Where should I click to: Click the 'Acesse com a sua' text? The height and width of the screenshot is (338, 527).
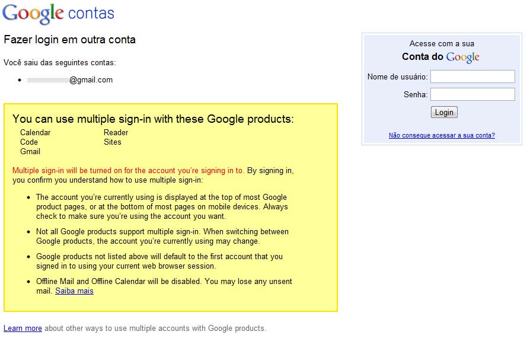tap(442, 43)
